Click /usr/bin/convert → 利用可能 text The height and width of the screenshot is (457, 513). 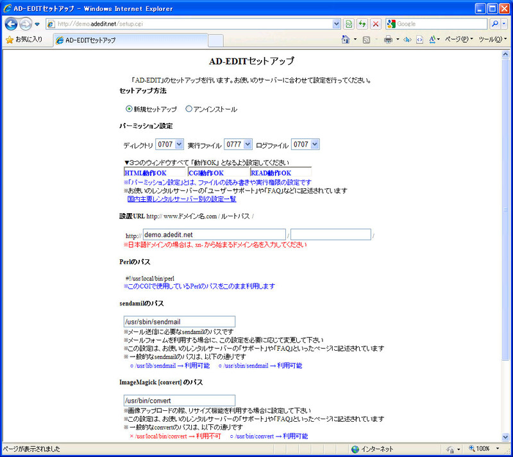(269, 436)
